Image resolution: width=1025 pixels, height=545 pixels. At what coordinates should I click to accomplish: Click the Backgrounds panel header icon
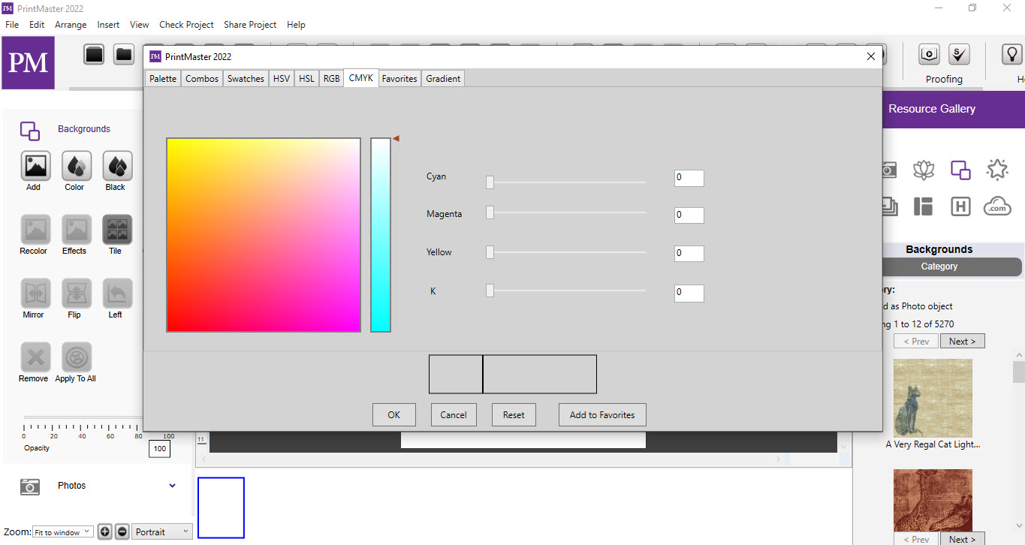(x=30, y=131)
